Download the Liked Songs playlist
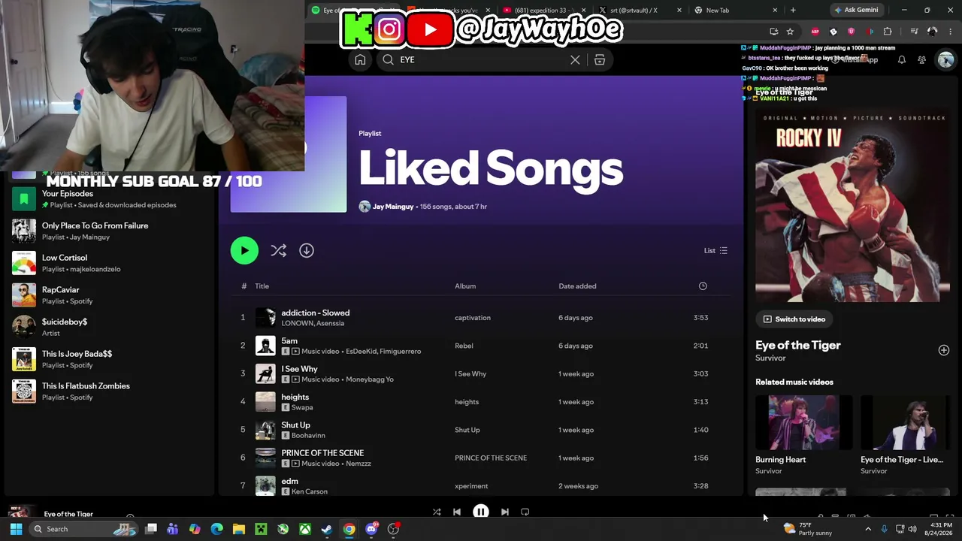962x541 pixels. point(307,251)
